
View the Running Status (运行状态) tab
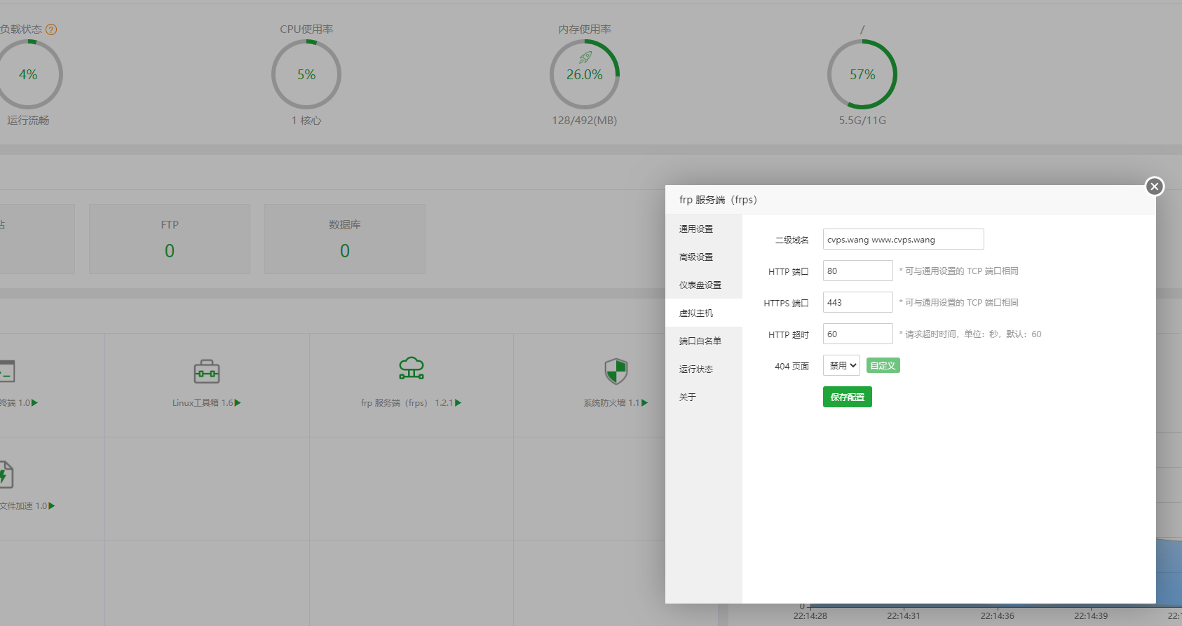696,369
